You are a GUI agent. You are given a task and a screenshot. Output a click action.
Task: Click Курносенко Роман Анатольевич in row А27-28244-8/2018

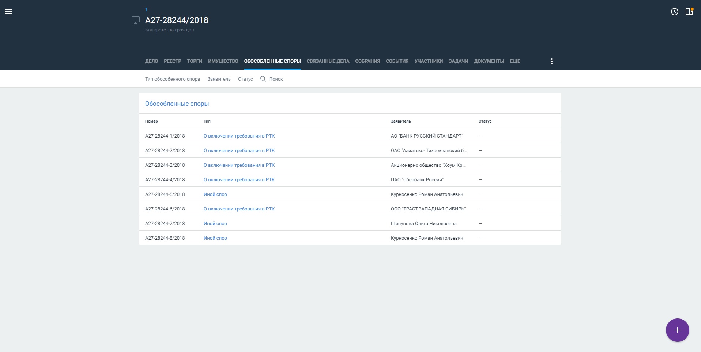pos(427,238)
